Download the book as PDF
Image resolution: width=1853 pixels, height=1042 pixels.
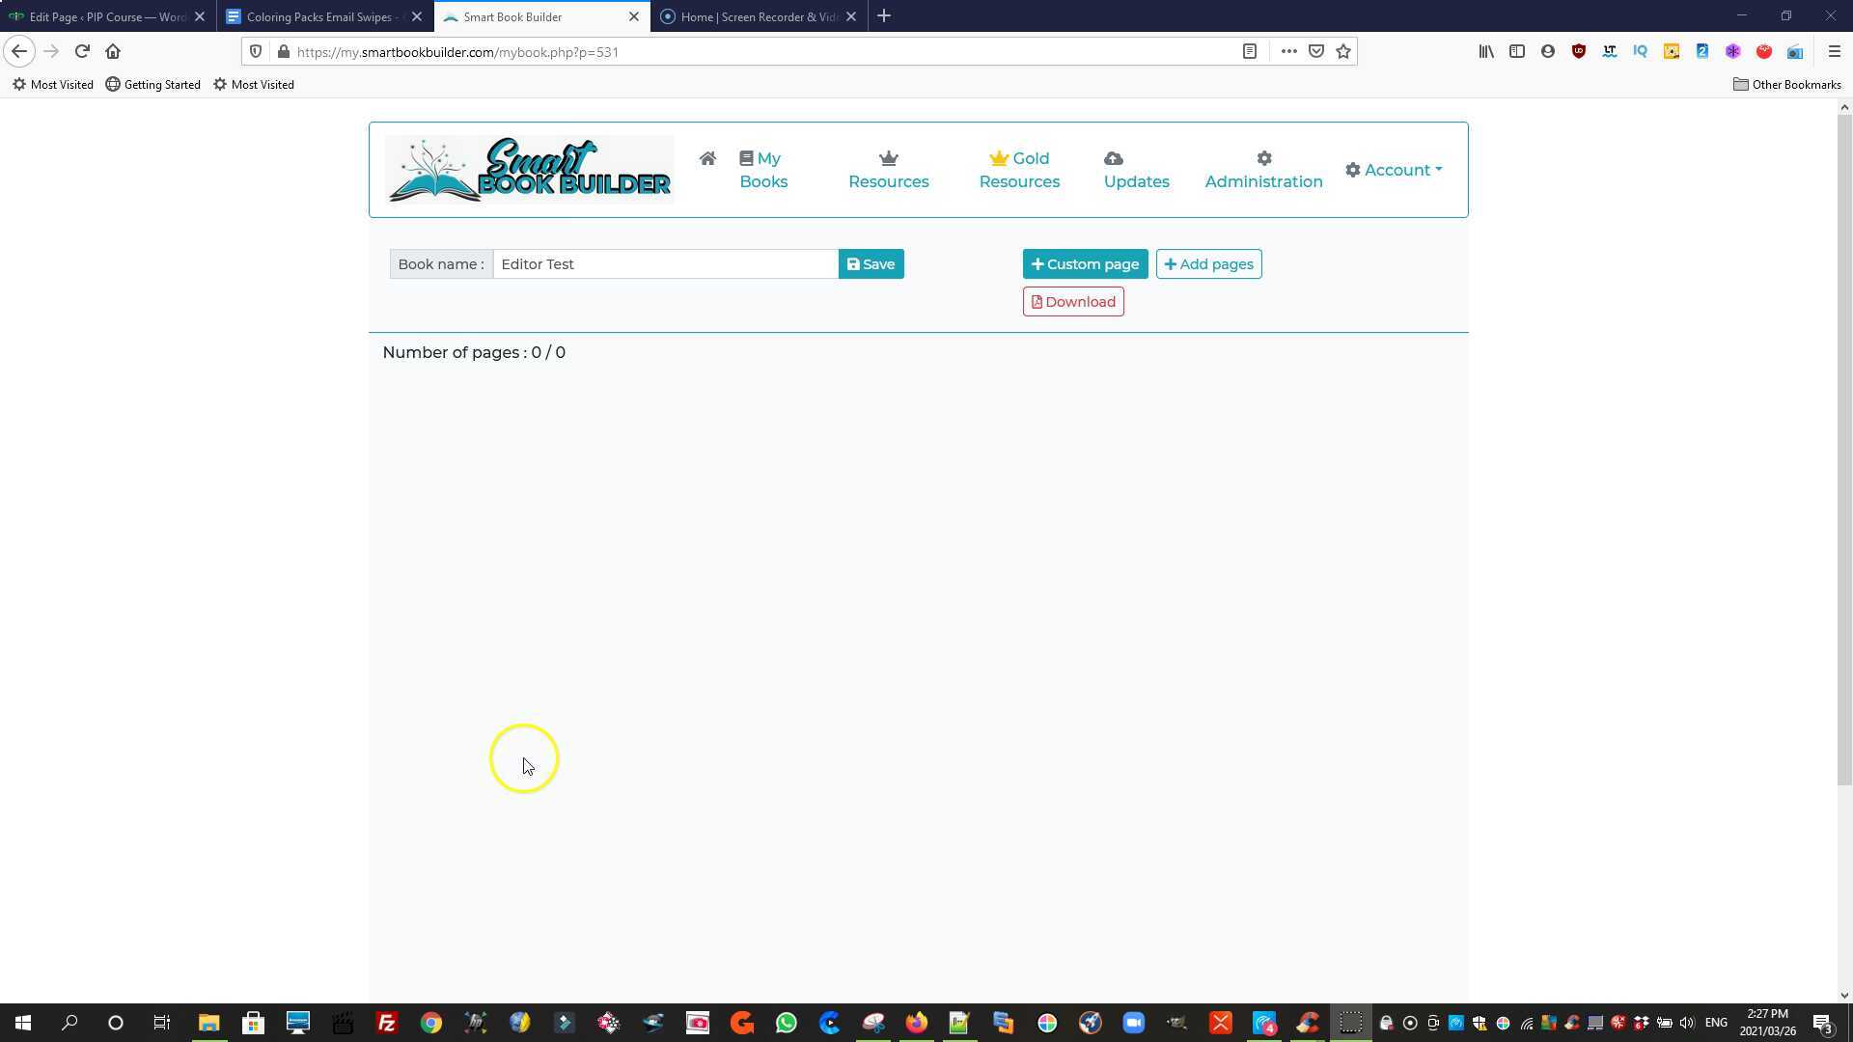pos(1072,302)
